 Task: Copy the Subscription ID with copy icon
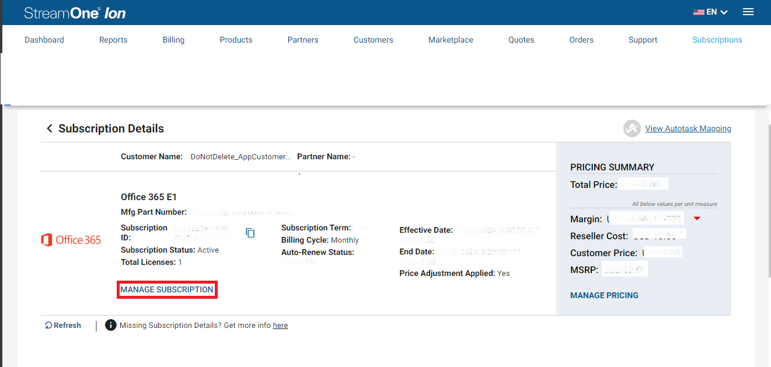(x=250, y=233)
